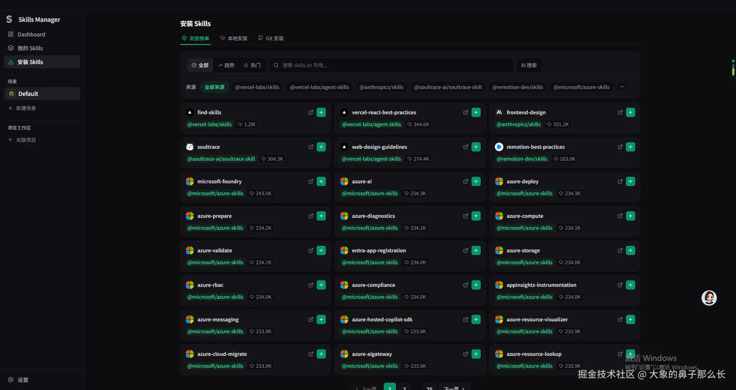
Task: Select the 全部来源 source filter chip
Action: click(214, 87)
